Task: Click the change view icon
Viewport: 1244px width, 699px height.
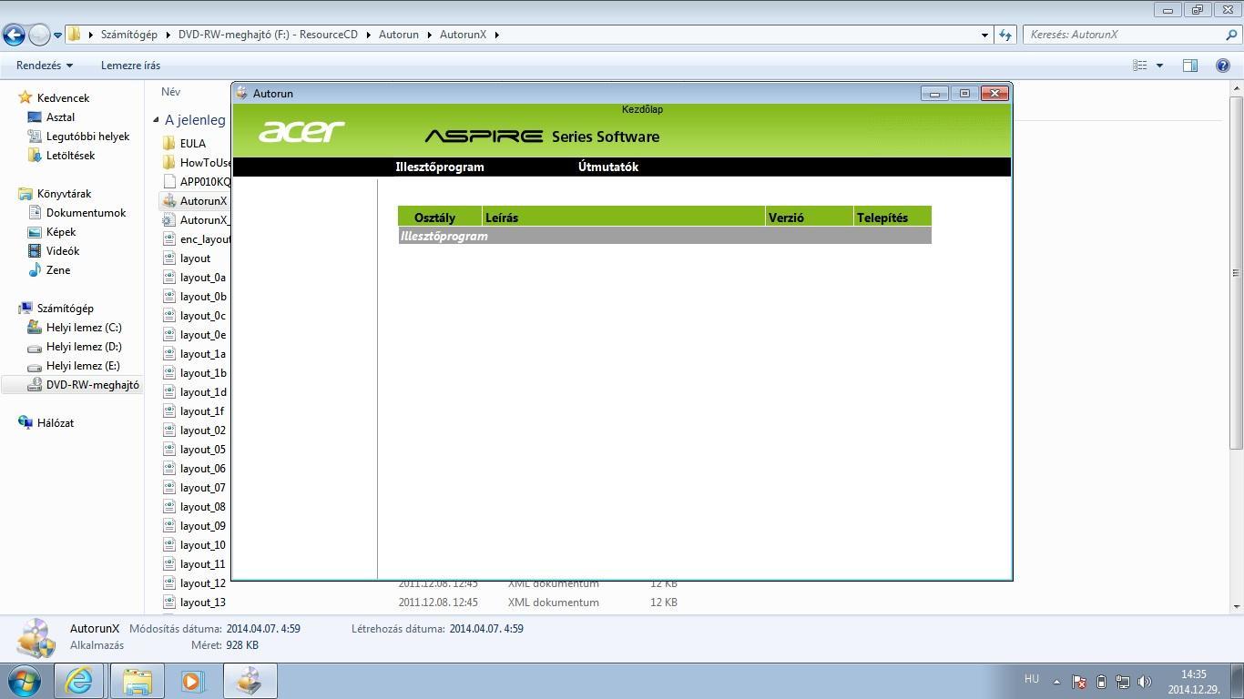Action: (1139, 66)
